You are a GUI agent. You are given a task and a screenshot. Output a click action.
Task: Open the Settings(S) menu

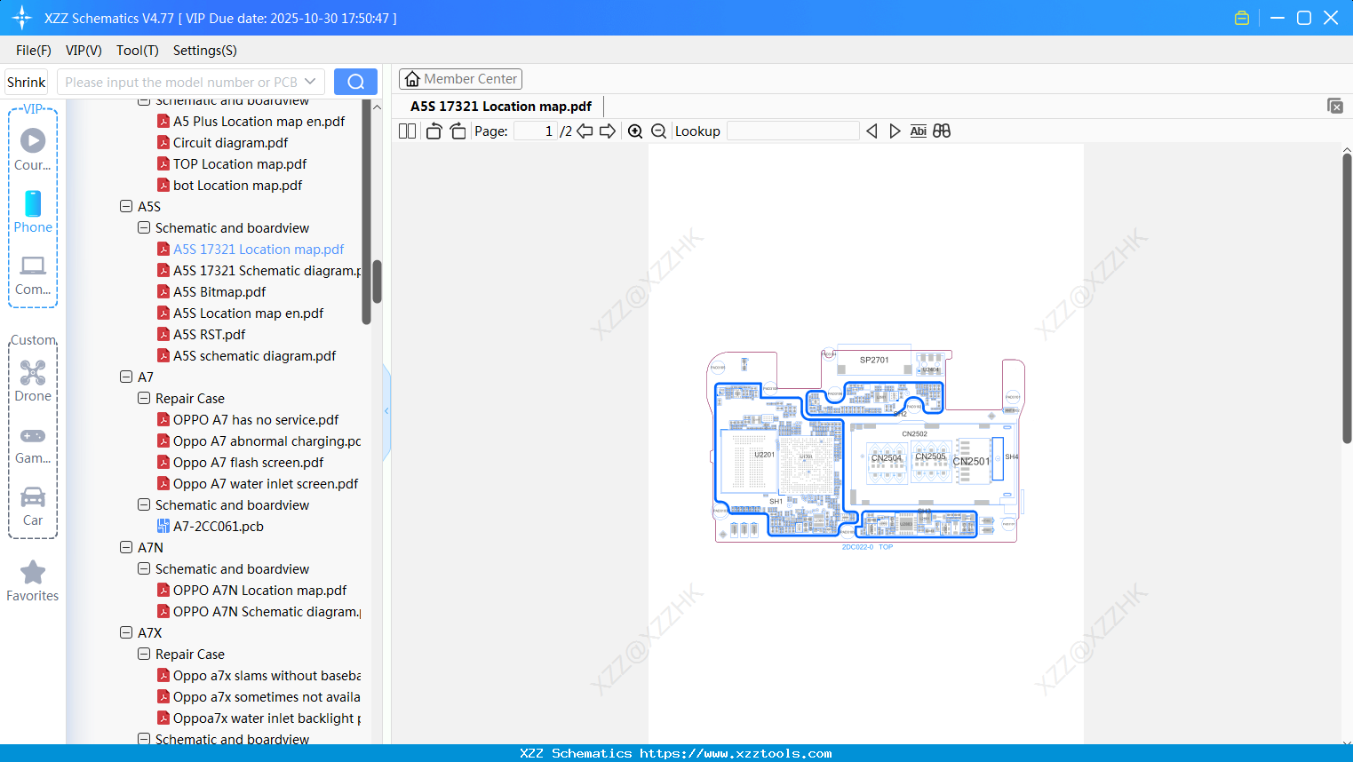(x=204, y=51)
